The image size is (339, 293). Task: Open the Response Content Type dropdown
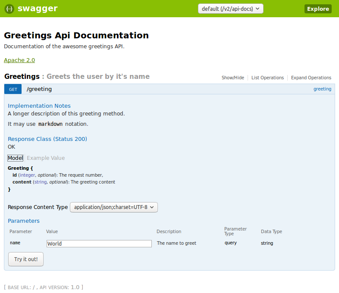[x=114, y=207]
